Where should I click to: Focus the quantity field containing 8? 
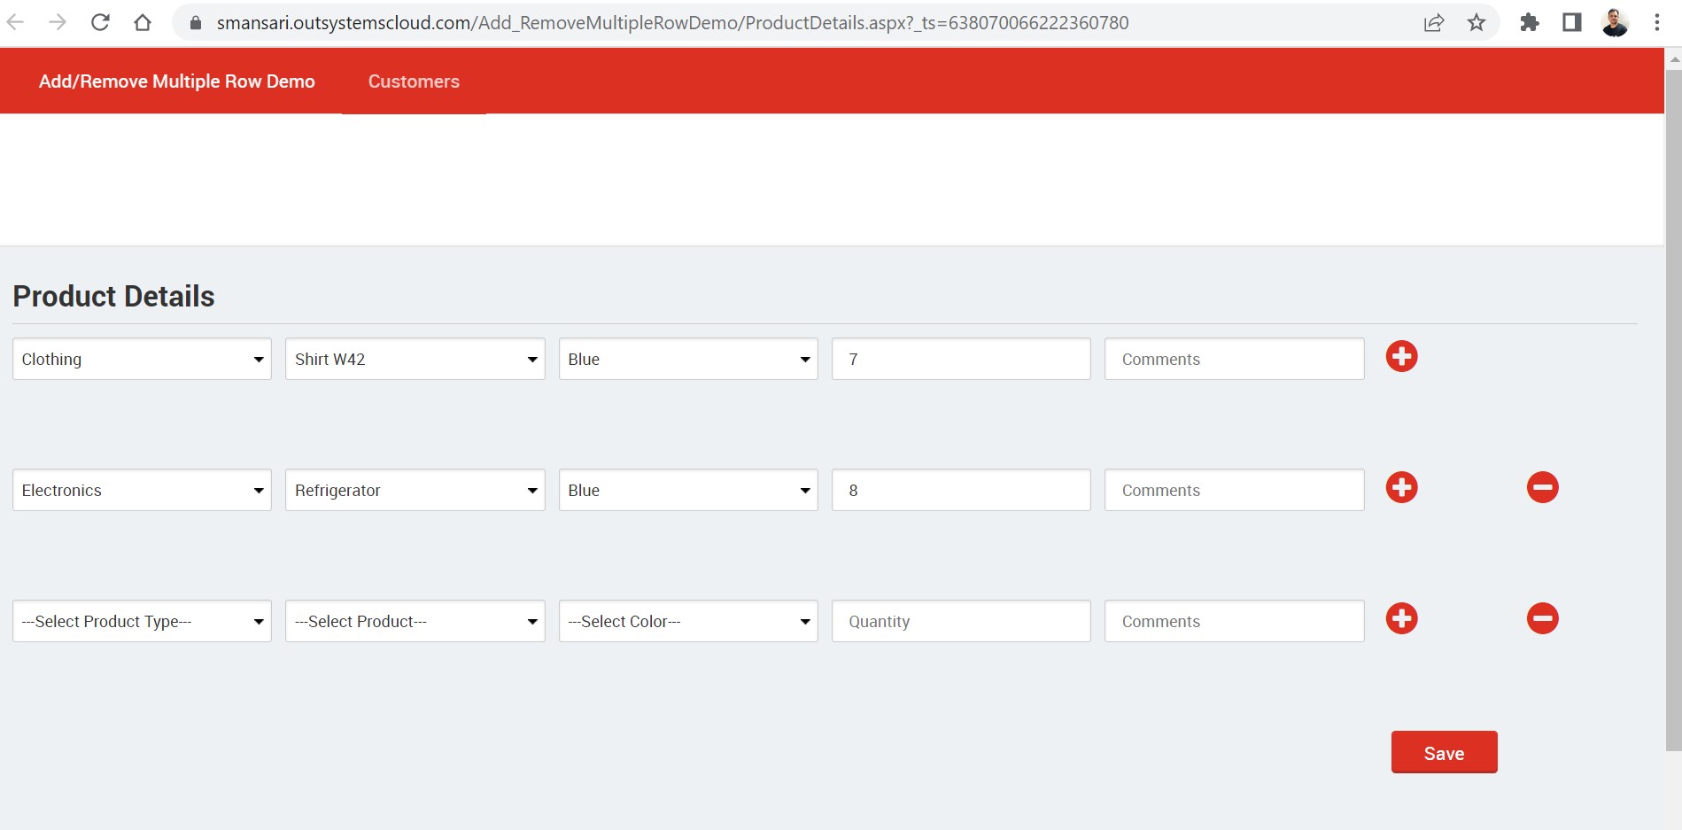(x=961, y=490)
